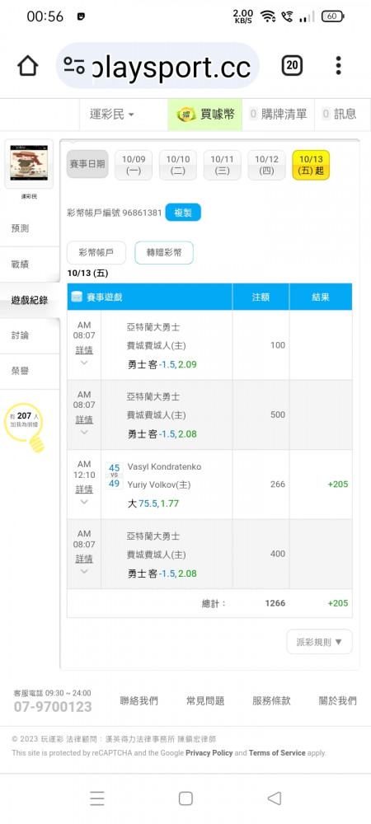Expand 詳情 for the 100 stake bet
Screen dimensions: 371x824
(84, 349)
